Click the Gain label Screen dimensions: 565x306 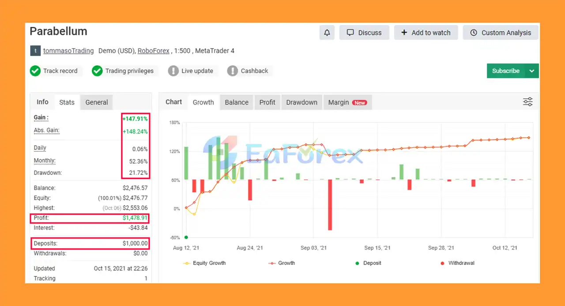(x=41, y=117)
